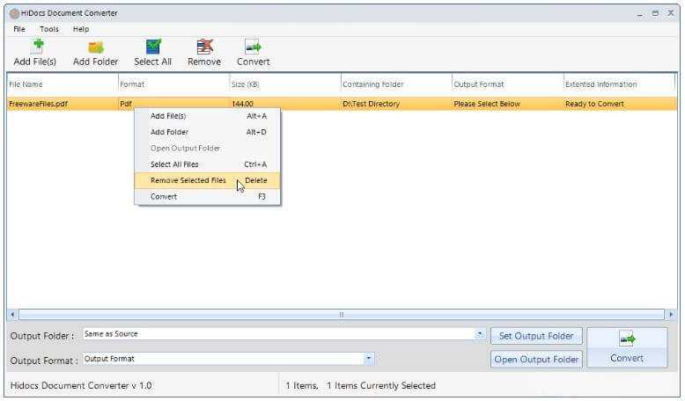Choose Select All Files in context menu

174,164
